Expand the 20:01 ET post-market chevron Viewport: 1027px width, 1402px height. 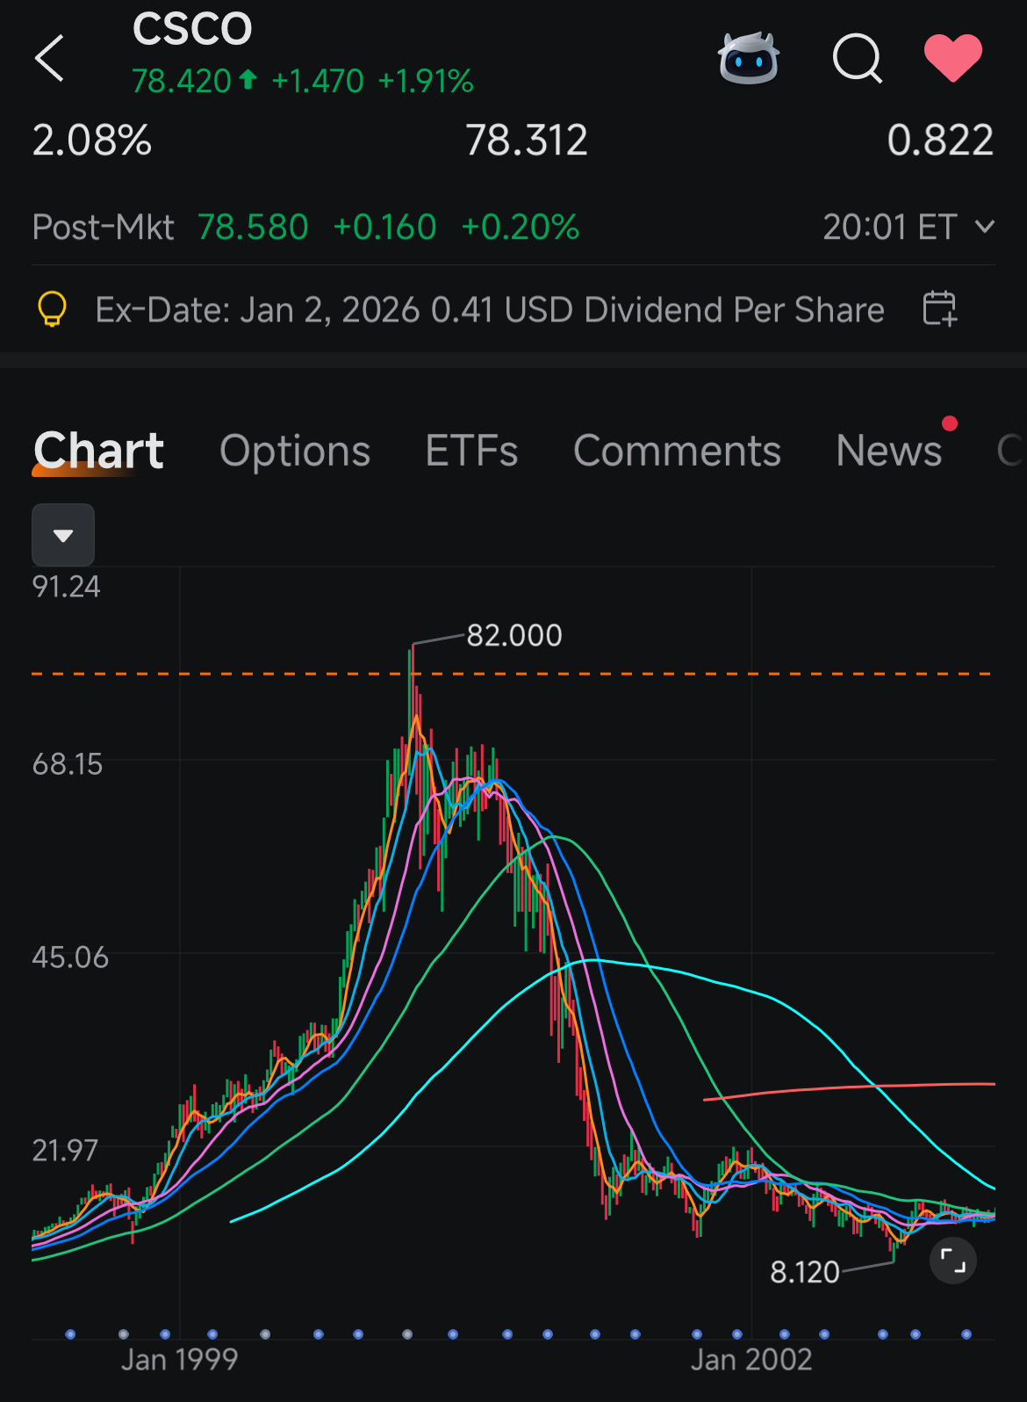[985, 228]
